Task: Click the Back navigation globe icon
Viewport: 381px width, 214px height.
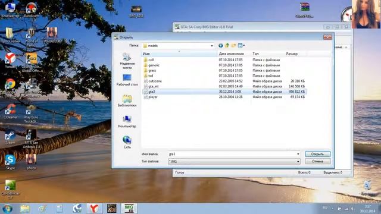Action: [x=220, y=45]
